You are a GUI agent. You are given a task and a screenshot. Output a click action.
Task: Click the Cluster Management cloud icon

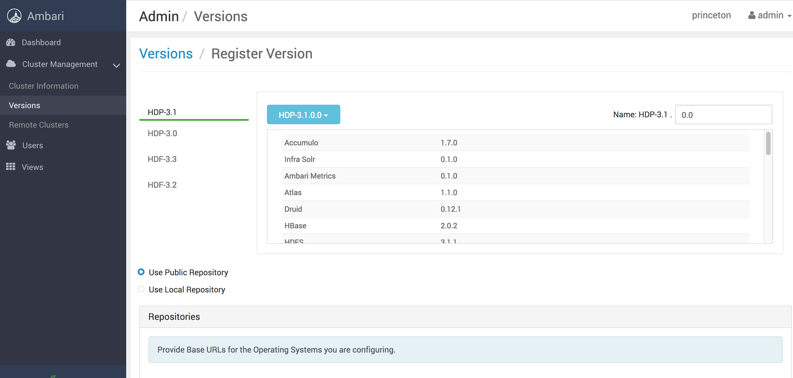tap(11, 64)
